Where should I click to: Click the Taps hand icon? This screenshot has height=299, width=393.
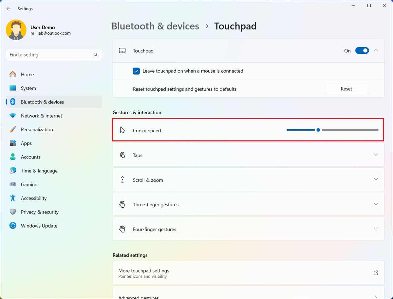(x=122, y=155)
